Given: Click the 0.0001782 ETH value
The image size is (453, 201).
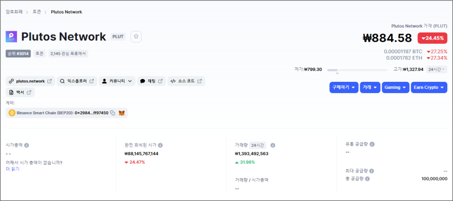Looking at the screenshot, I should [404, 58].
